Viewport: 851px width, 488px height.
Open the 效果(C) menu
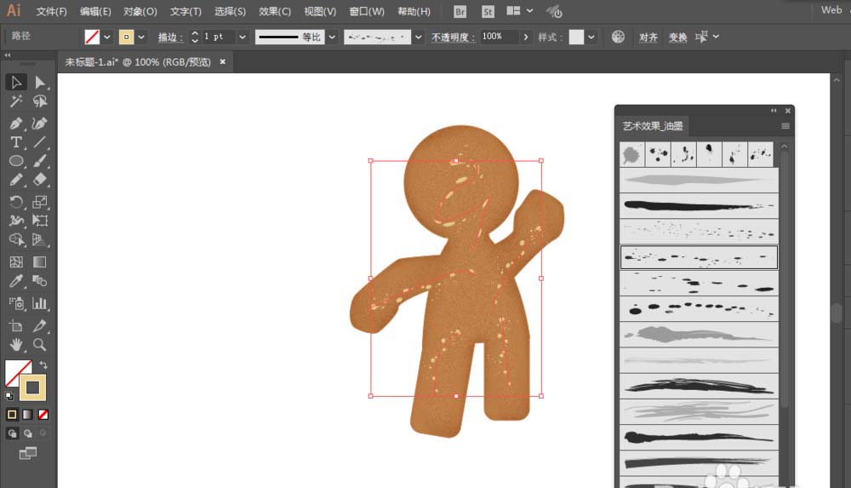click(x=275, y=11)
